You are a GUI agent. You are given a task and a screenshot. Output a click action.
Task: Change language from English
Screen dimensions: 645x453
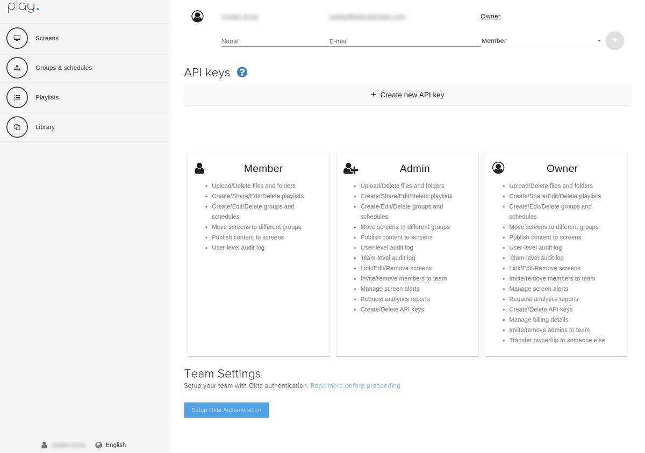coord(116,445)
